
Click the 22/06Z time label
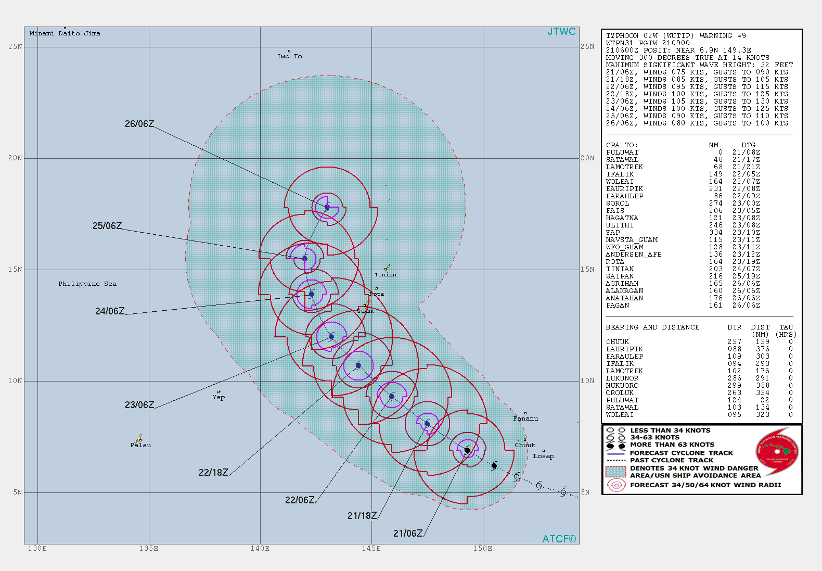coord(300,500)
